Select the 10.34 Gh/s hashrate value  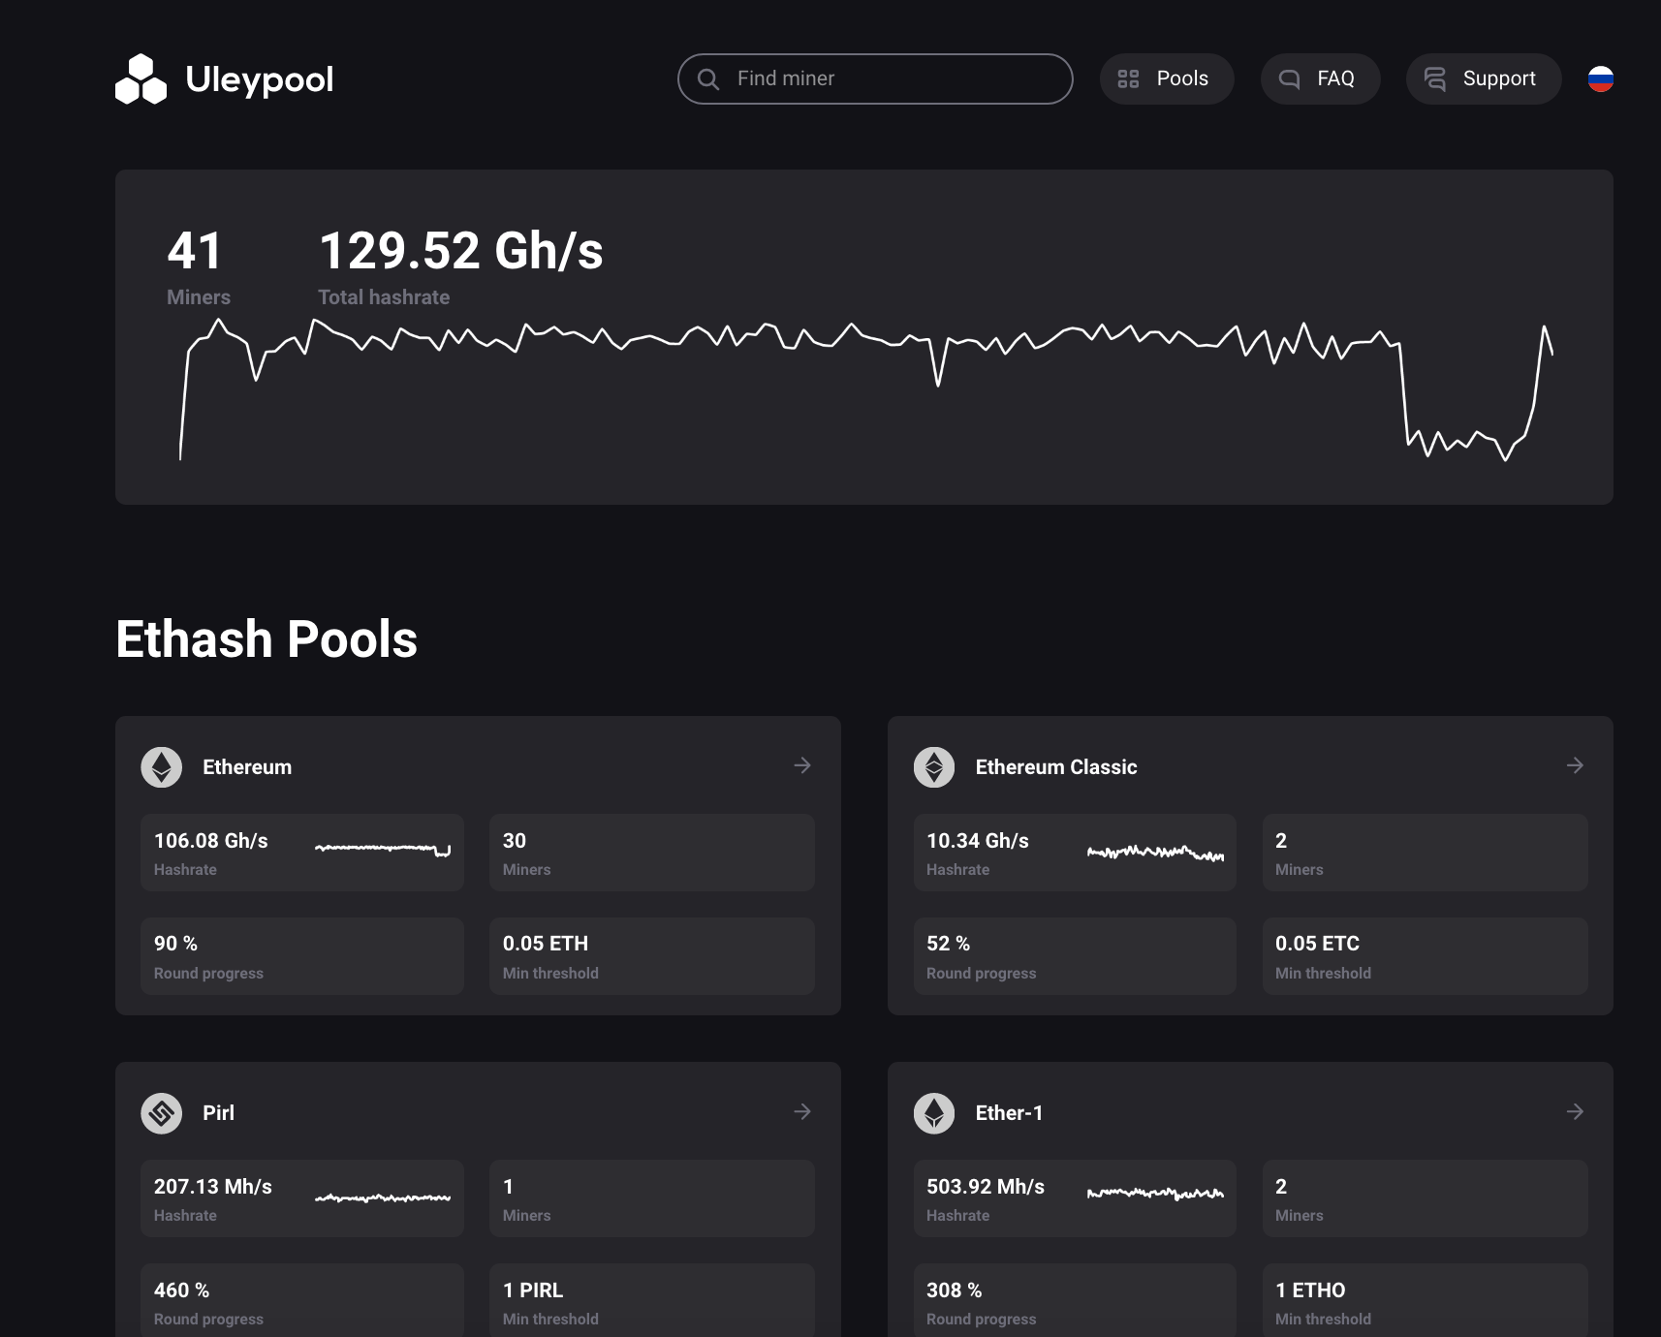tap(978, 841)
